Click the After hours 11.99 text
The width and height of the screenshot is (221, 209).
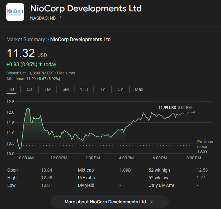tap(21, 79)
